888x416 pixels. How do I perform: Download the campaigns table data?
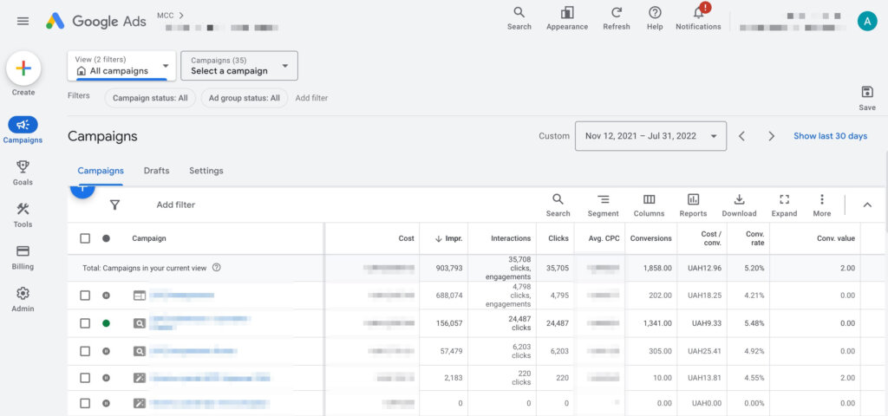[739, 205]
